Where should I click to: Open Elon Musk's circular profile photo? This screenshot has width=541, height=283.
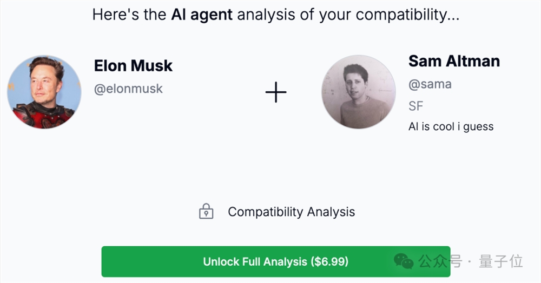(x=44, y=92)
